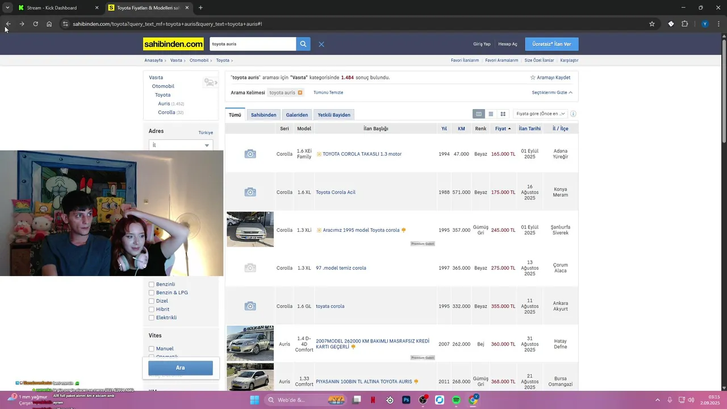This screenshot has height=409, width=727.
Task: Open the 1995 silver Corolla listing thumbnail
Action: [x=250, y=229]
